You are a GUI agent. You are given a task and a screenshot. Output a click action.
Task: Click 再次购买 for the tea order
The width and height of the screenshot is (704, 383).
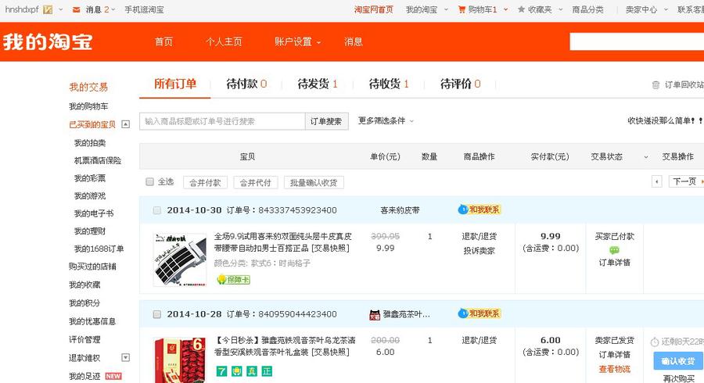pyautogui.click(x=678, y=378)
